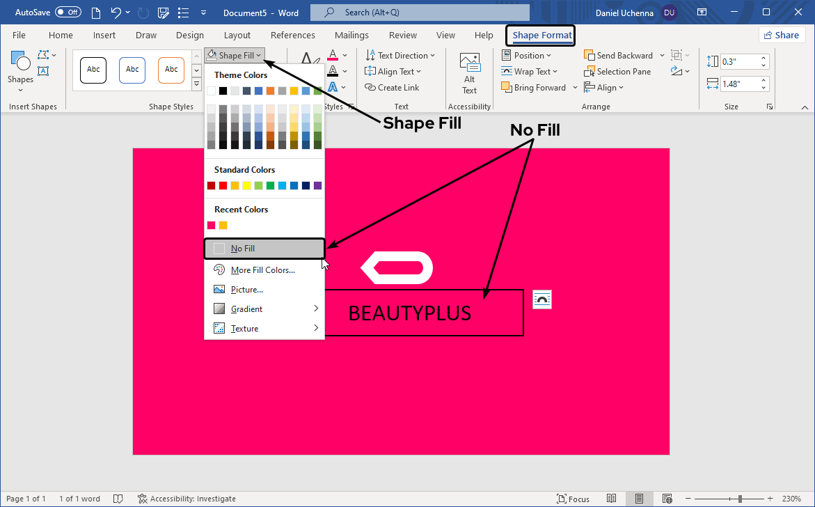Click the Save icon in title bar
This screenshot has height=507, width=815.
click(164, 13)
